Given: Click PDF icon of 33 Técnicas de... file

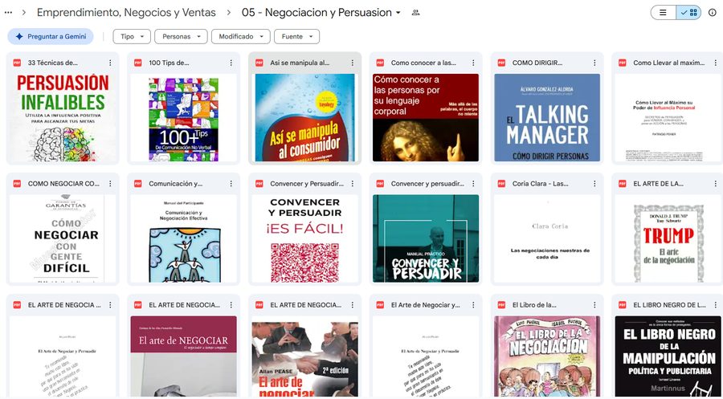Looking at the screenshot, I should coord(17,63).
